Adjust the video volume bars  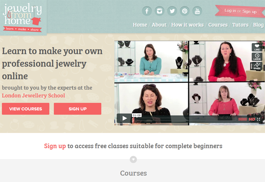pos(242,119)
